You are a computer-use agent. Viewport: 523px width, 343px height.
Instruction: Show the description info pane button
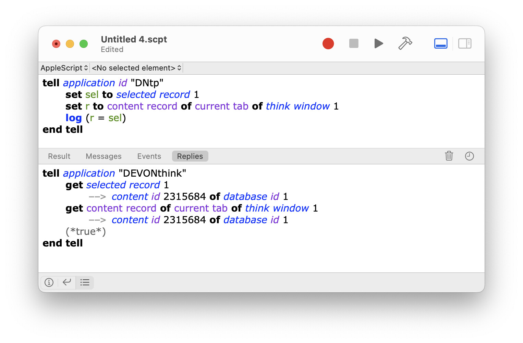pos(49,282)
